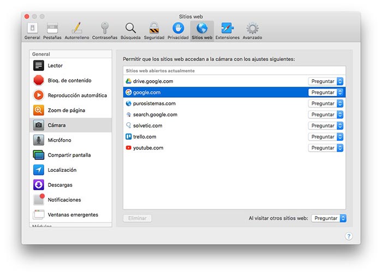Open Preguntar dropdown for drive.google.com
Image resolution: width=382 pixels, height=275 pixels.
(x=326, y=81)
